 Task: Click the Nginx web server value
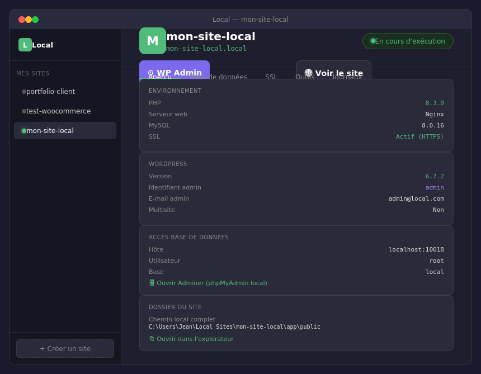[435, 114]
